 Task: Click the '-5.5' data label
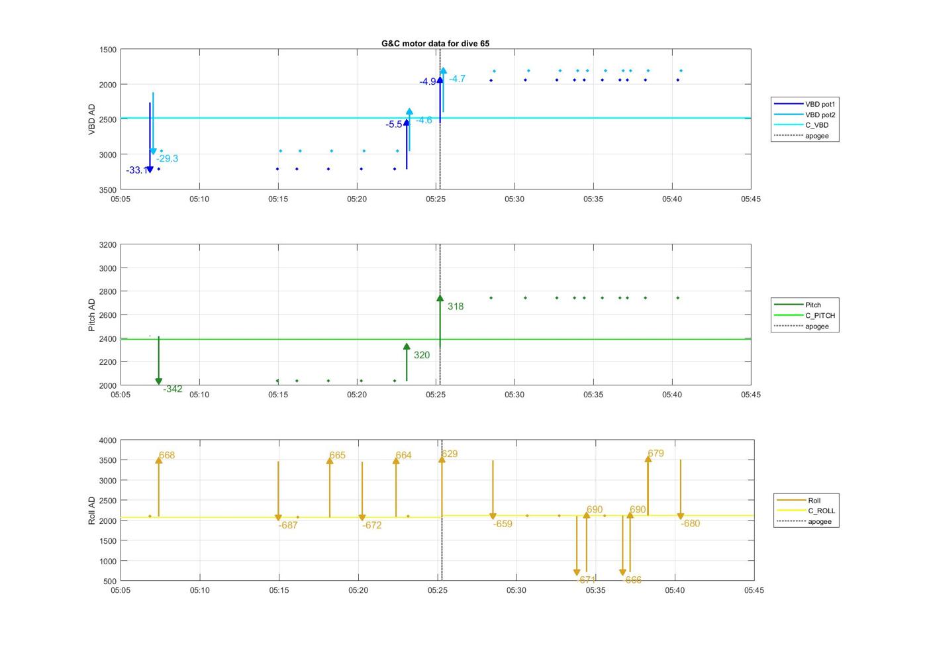pos(394,125)
